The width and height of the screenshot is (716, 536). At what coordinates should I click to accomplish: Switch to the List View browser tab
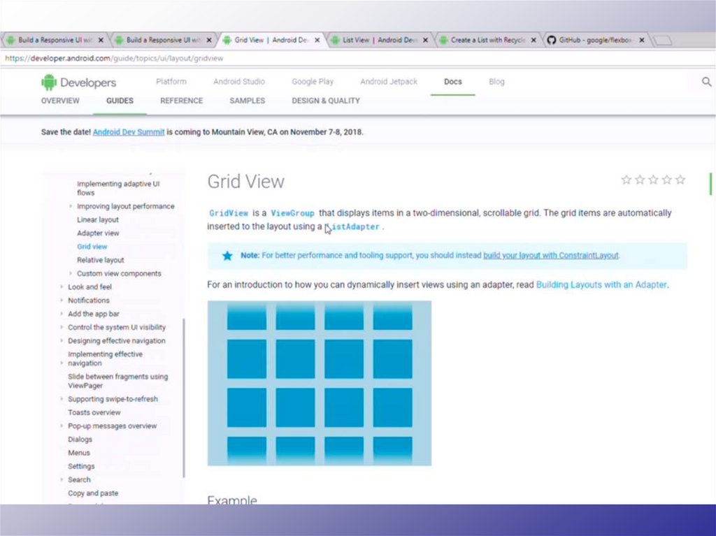[379, 40]
